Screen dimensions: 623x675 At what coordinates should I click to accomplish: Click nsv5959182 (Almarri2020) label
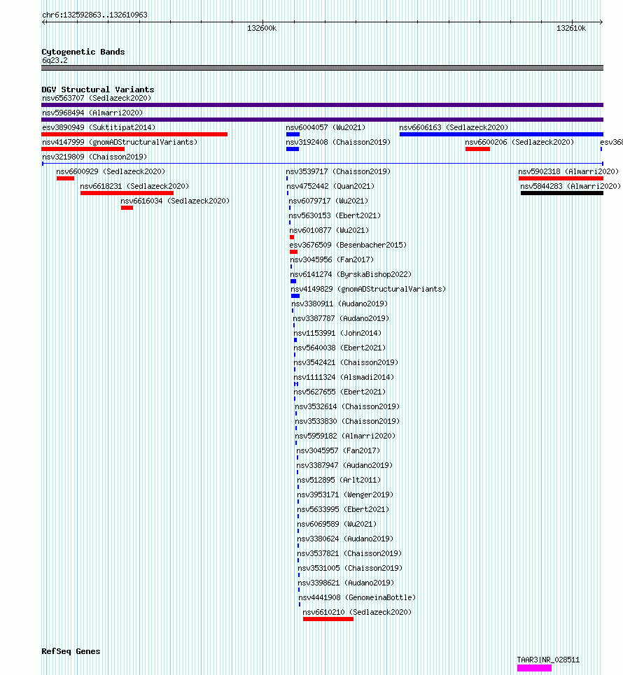346,436
